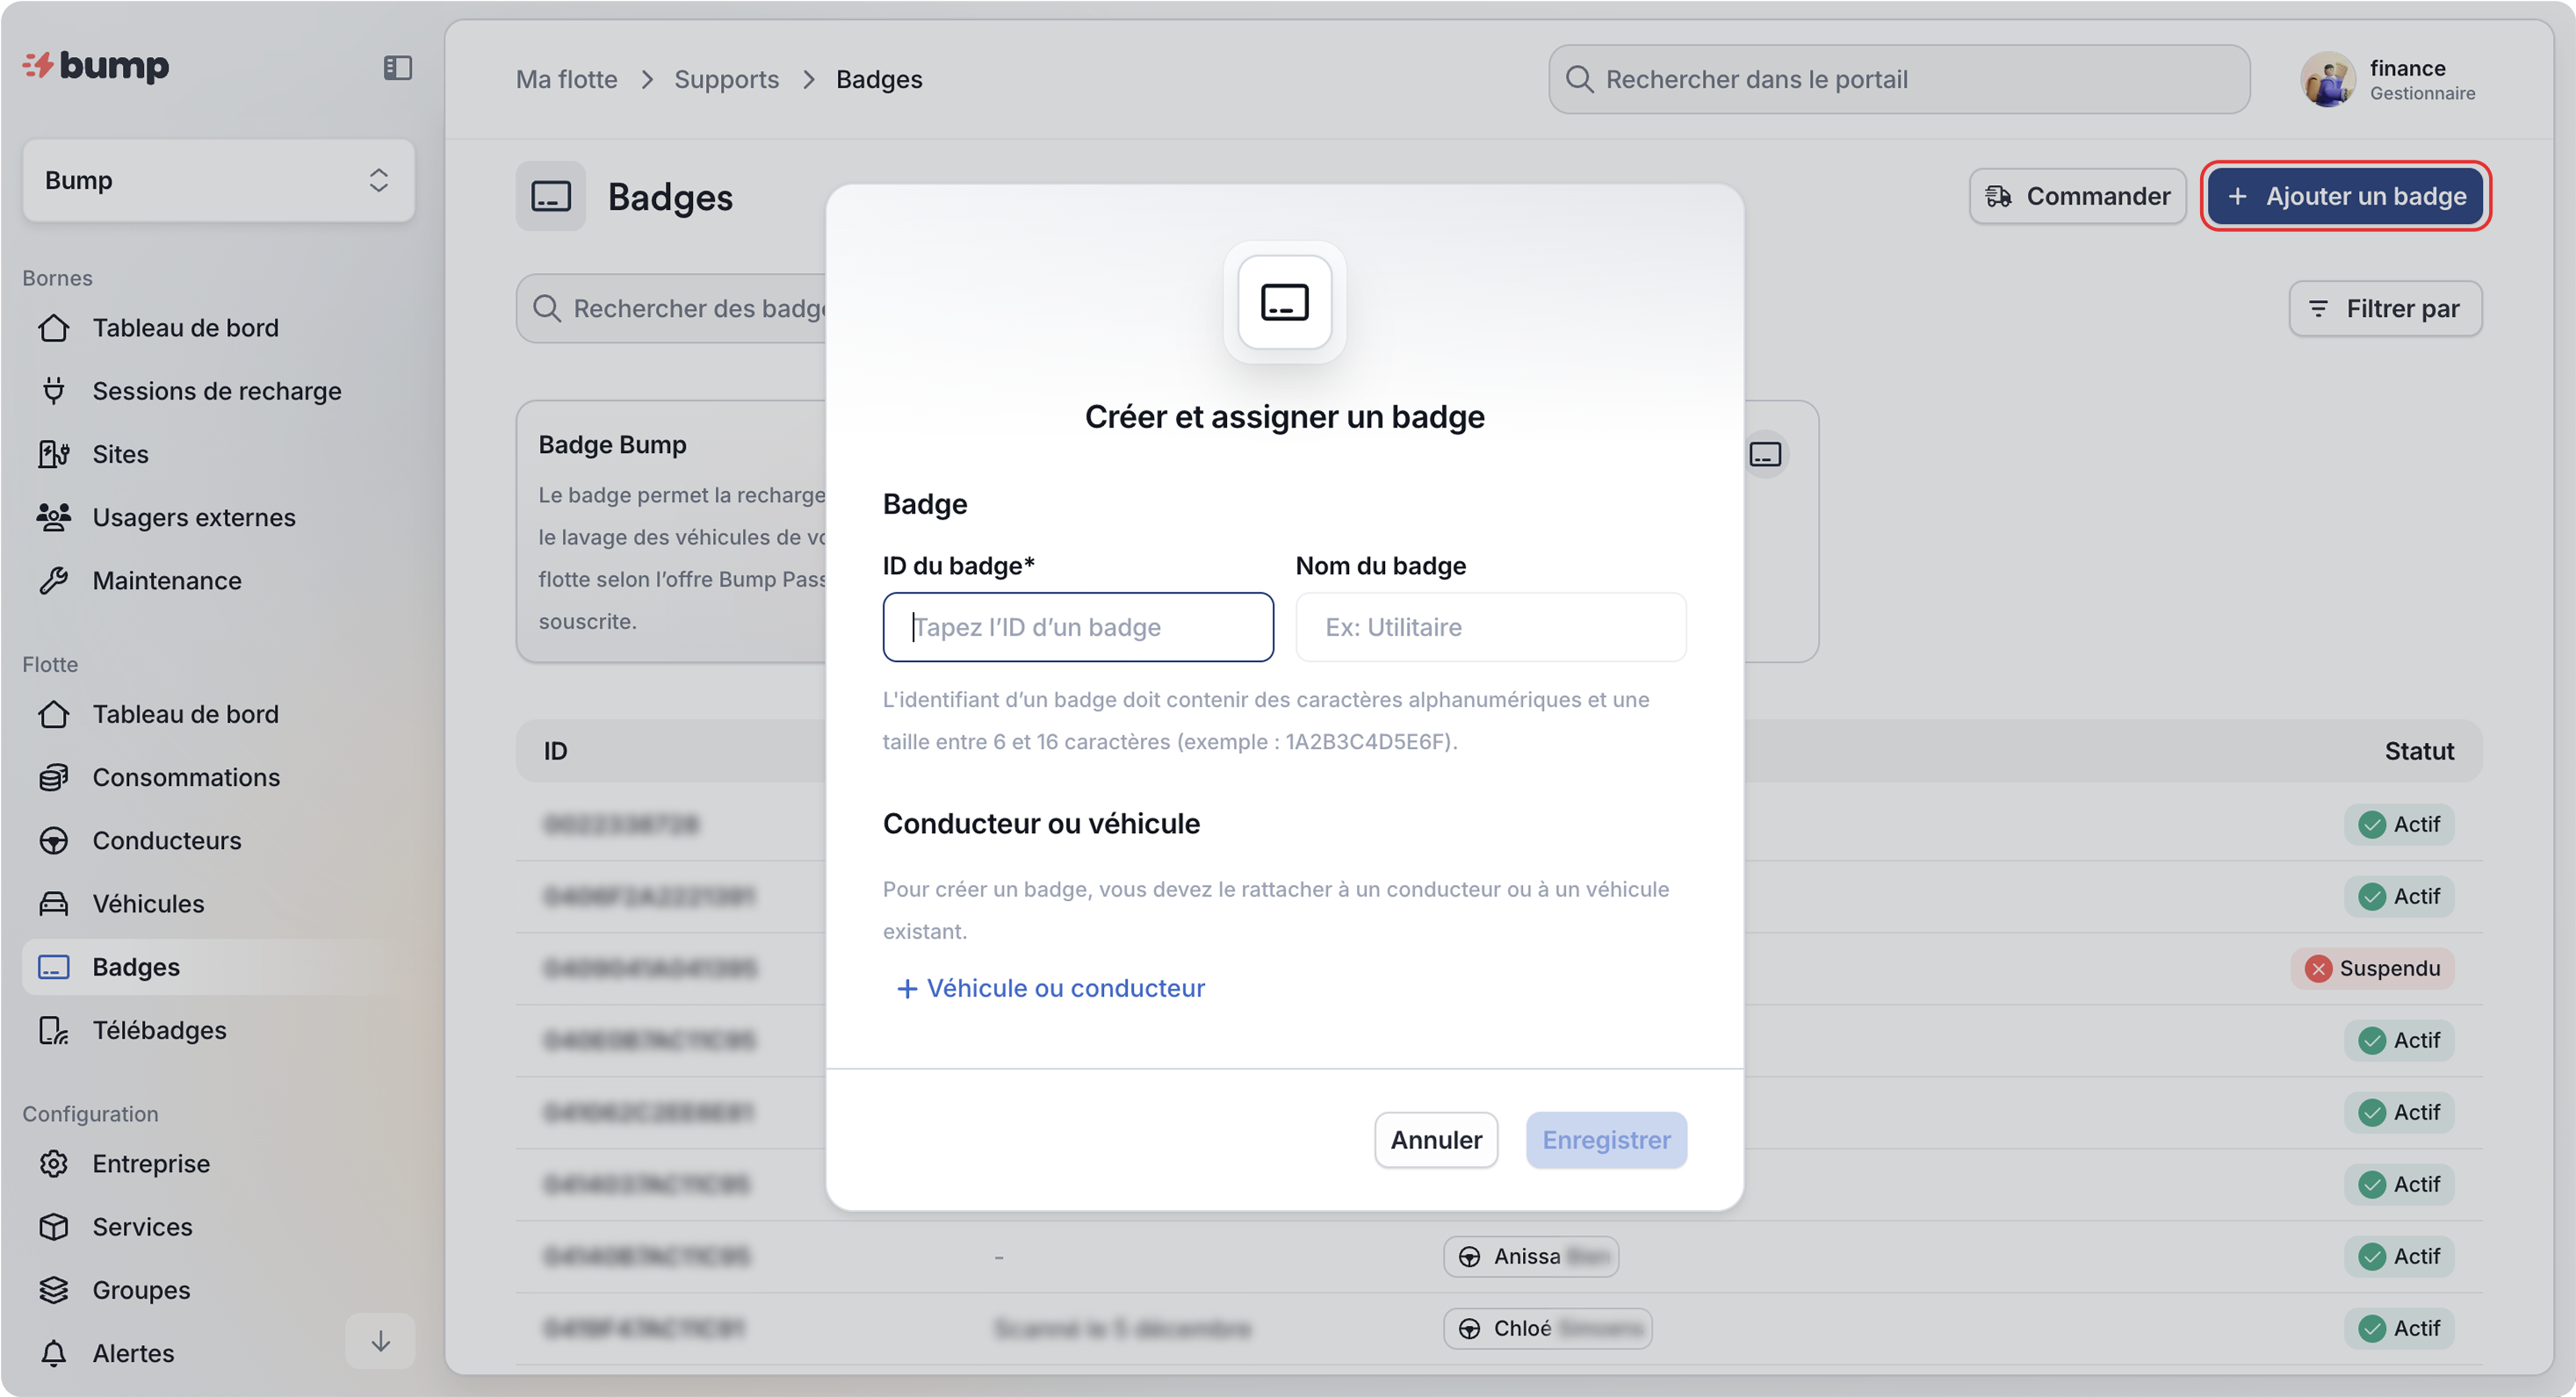
Task: Open Sessions de recharge plug icon
Action: (54, 390)
